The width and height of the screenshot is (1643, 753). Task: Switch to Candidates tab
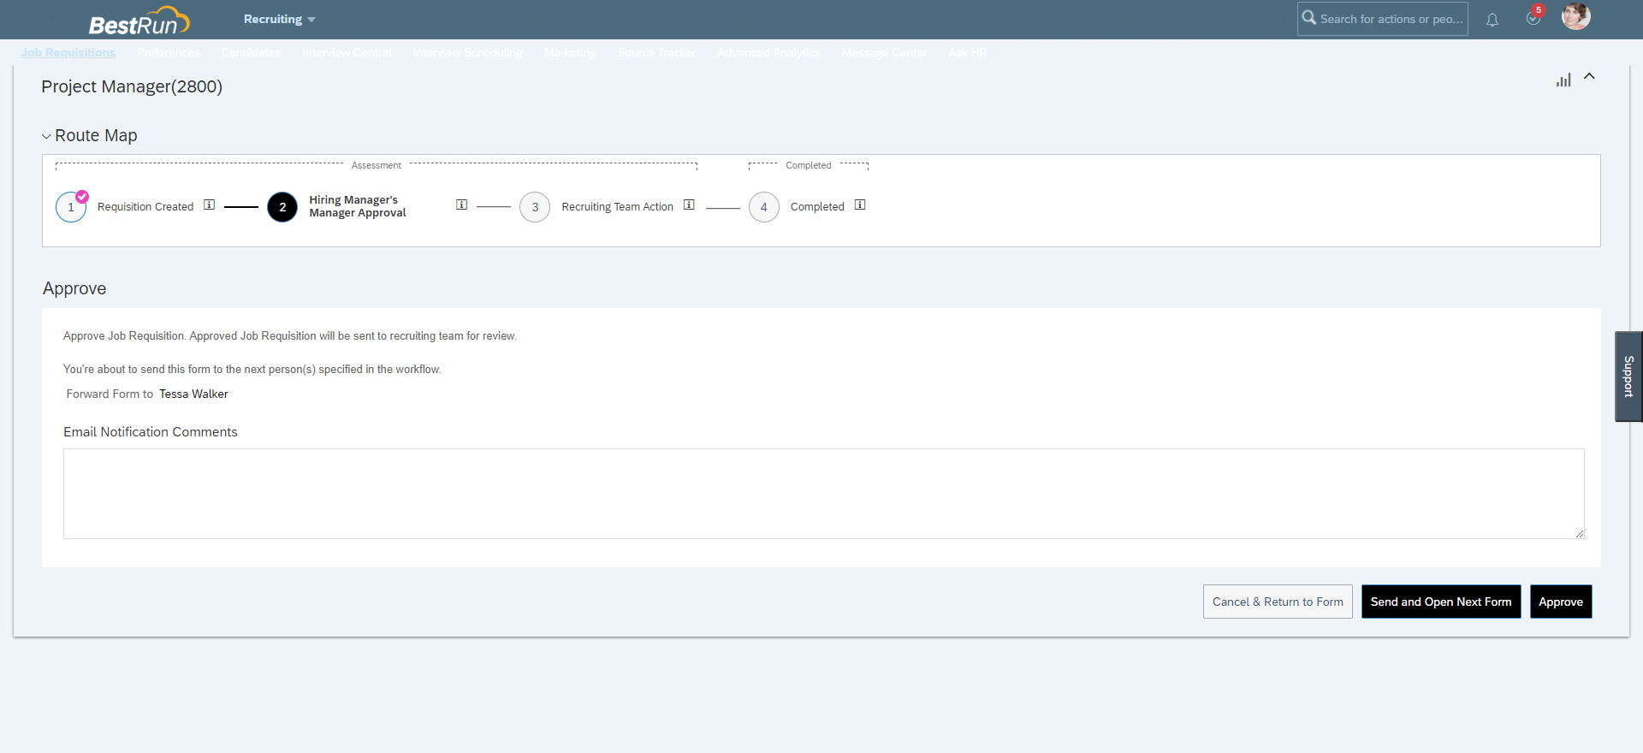click(251, 52)
